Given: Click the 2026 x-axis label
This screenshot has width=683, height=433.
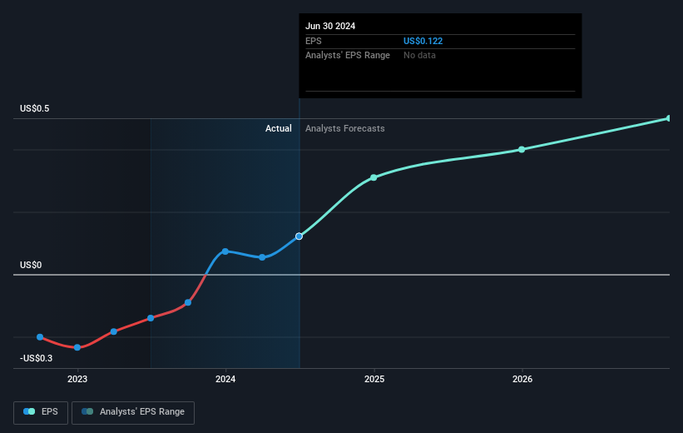Looking at the screenshot, I should 522,380.
